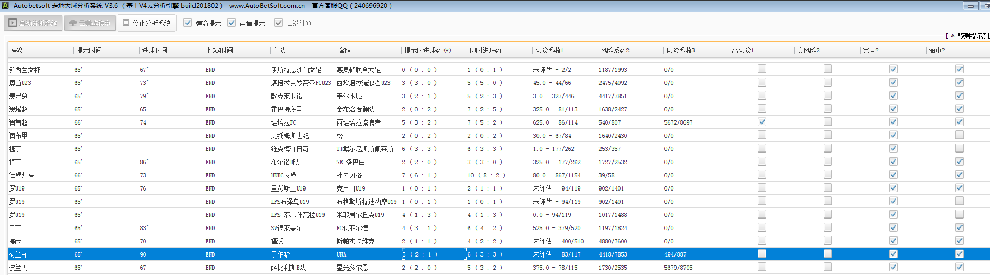Select the 波兰丙 萨比利斯邮队 row
Viewport: 990px width, 275px height.
pyautogui.click(x=288, y=268)
